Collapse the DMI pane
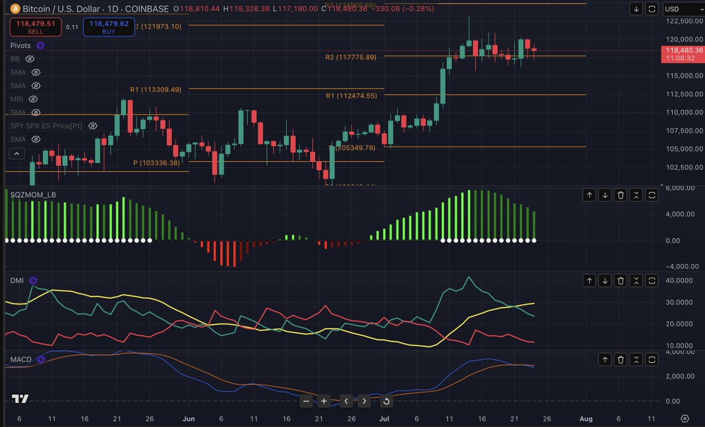 636,281
